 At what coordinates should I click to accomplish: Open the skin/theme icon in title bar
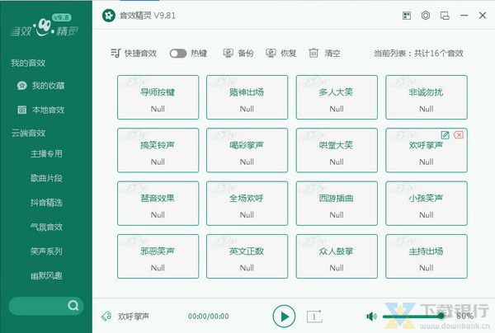coord(407,16)
